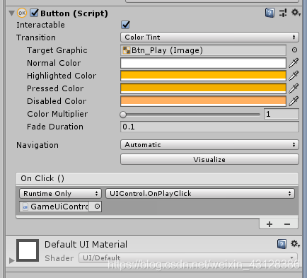Click the Transition label
This screenshot has height=278, width=307.
tap(36, 37)
